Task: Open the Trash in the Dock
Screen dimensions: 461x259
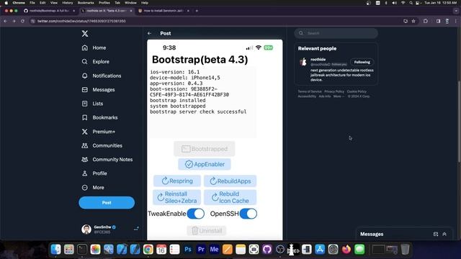Action: [405, 250]
